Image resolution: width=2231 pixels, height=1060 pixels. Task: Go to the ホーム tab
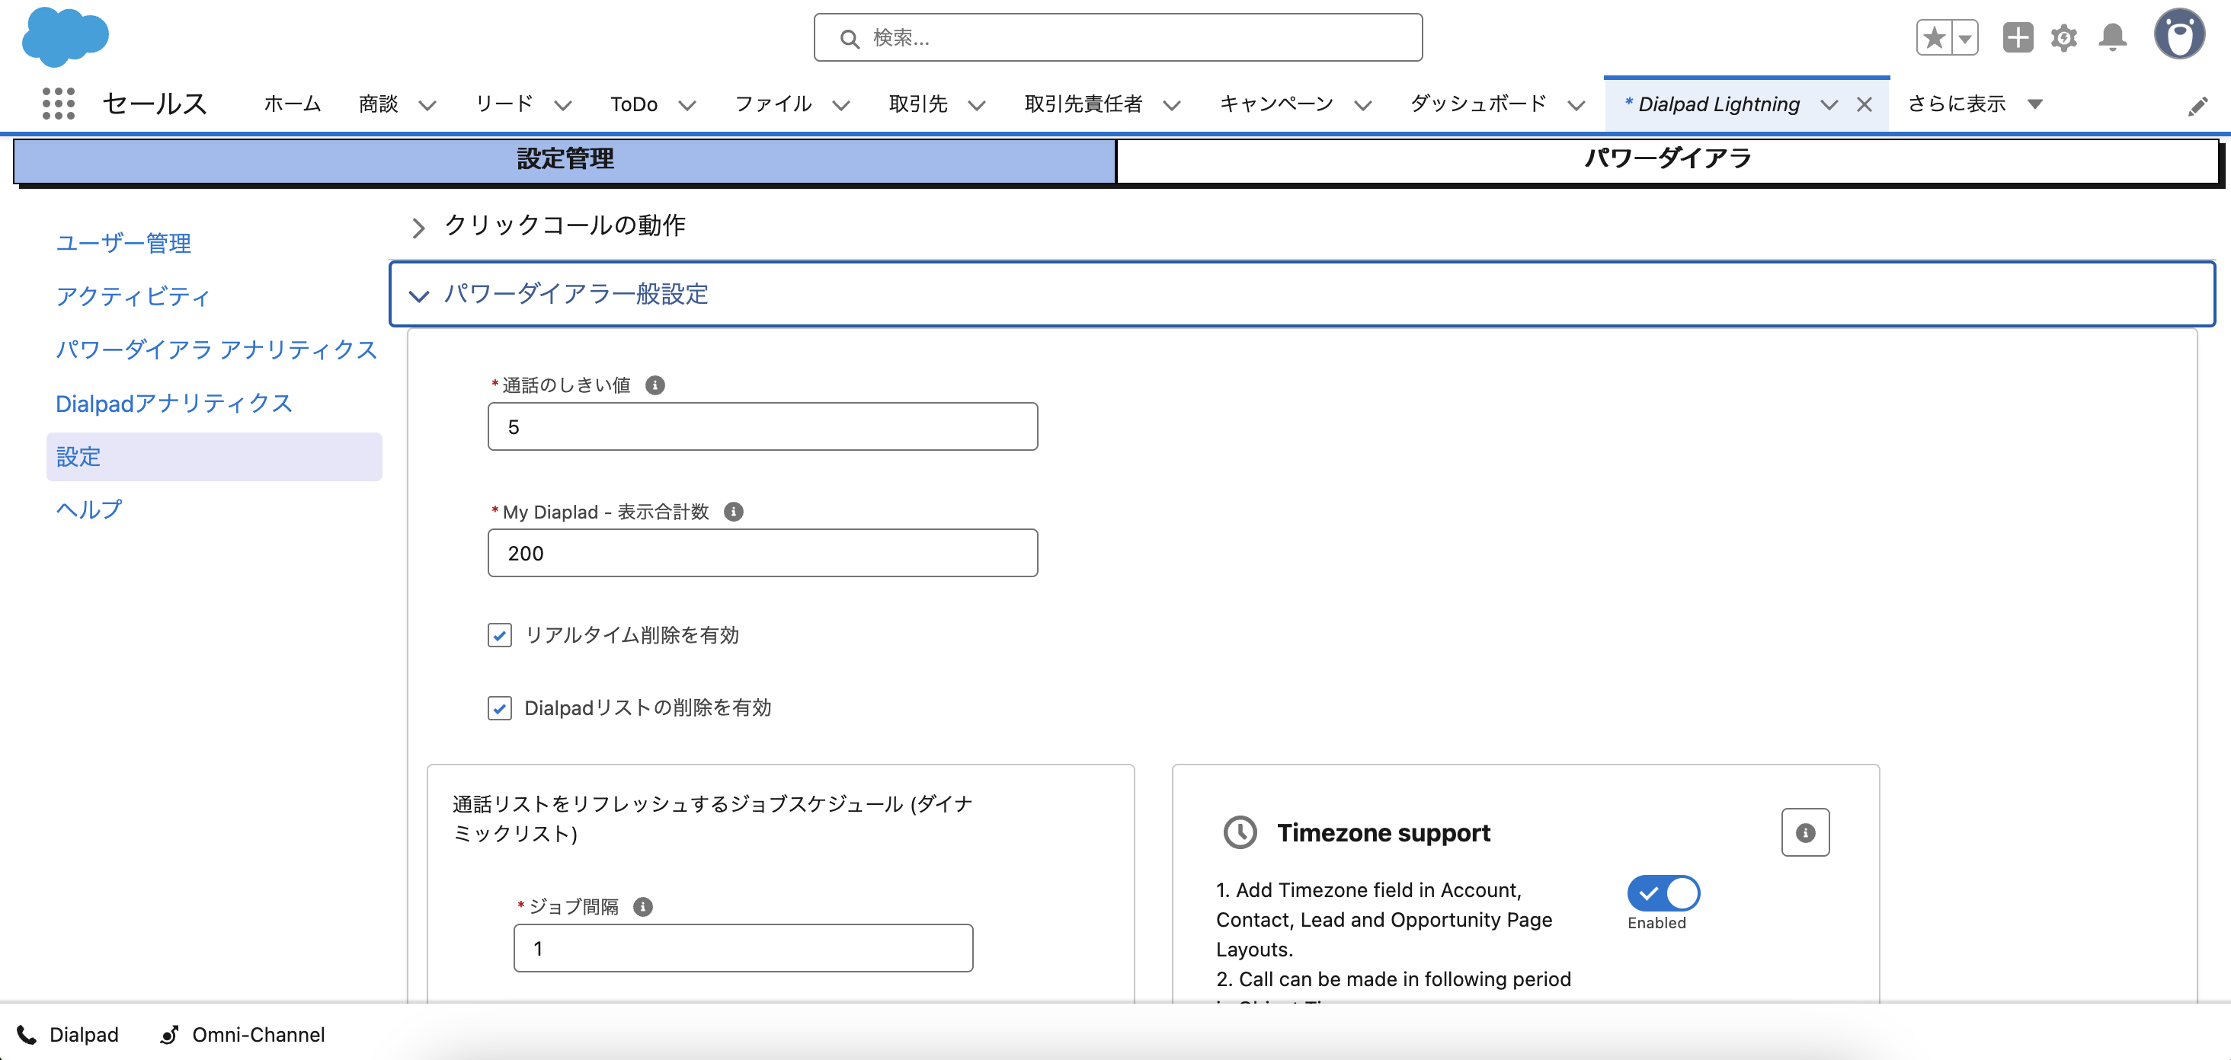click(292, 104)
